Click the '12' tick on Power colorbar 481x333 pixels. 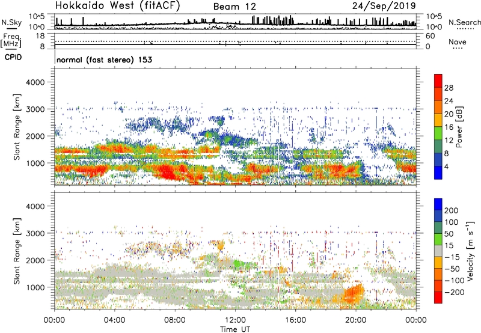(449, 141)
